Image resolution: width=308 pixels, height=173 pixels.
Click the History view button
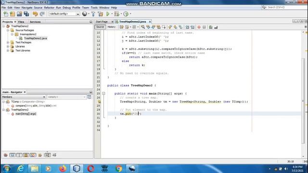coord(111,27)
